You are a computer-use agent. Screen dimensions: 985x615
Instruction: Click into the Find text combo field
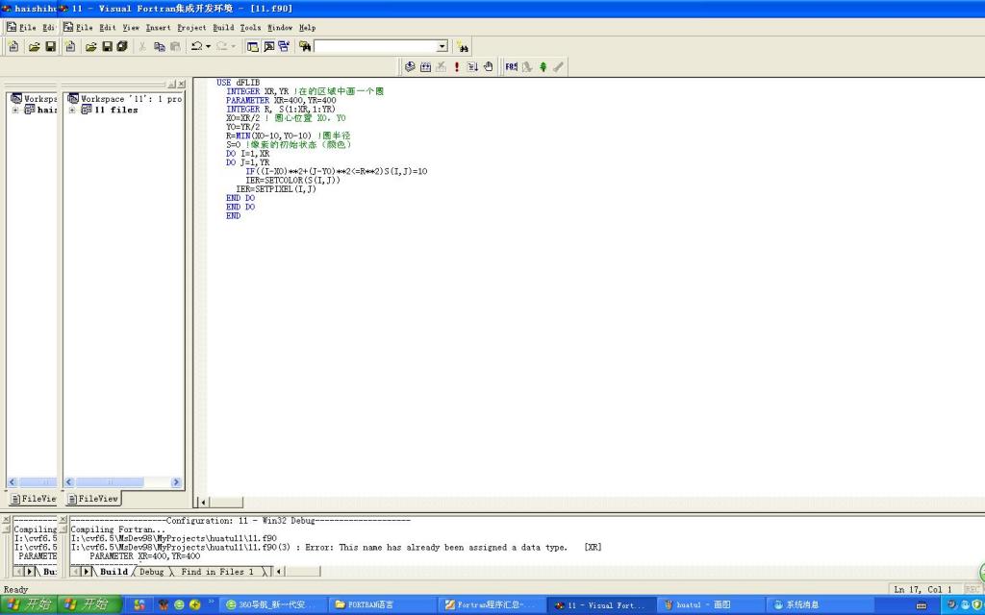pyautogui.click(x=375, y=46)
